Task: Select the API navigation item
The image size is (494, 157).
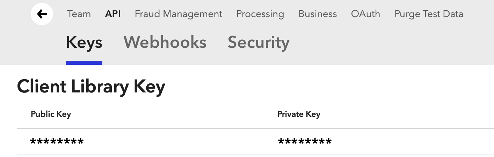Action: click(113, 14)
